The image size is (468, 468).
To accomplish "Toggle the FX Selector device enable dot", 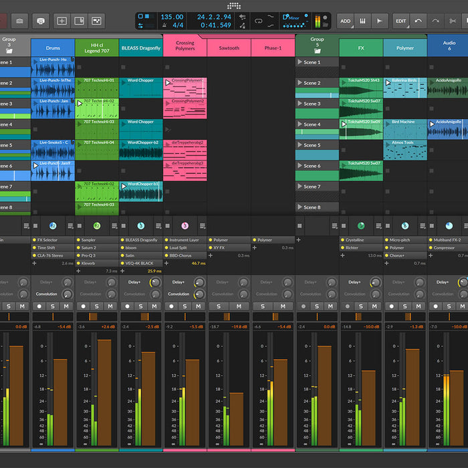I will pyautogui.click(x=34, y=240).
